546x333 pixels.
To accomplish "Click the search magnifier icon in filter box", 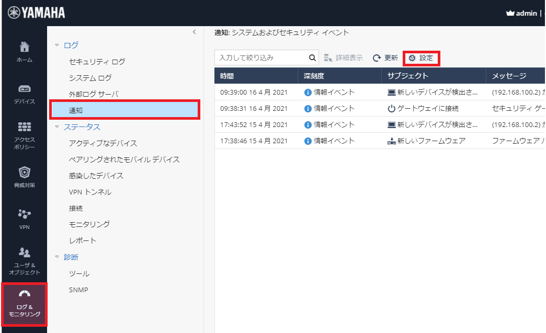I will tap(312, 58).
